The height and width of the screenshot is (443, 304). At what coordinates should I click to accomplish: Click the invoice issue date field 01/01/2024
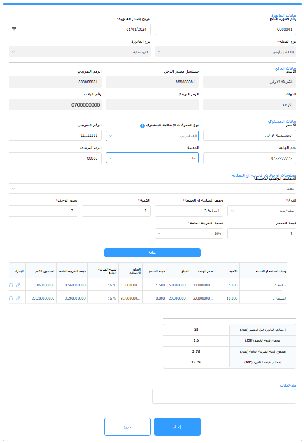point(80,29)
